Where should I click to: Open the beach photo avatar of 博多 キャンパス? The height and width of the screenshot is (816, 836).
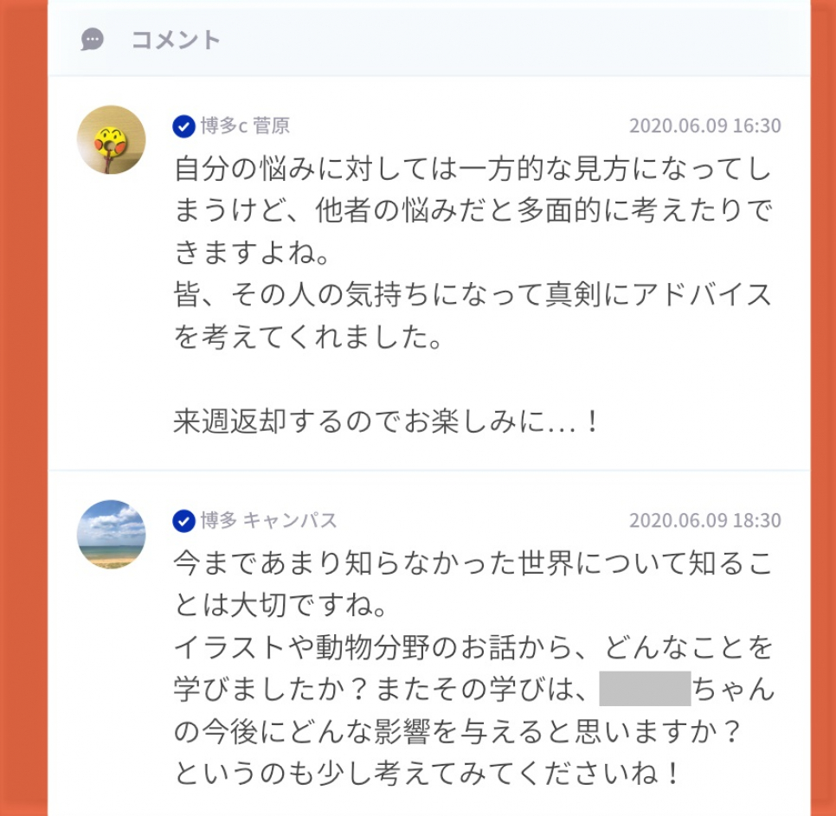tap(112, 534)
